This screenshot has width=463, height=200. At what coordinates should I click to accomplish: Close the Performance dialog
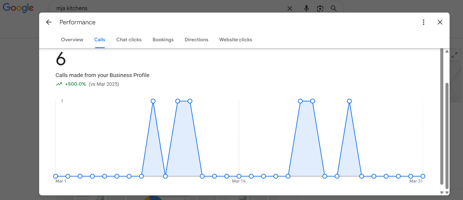point(440,22)
